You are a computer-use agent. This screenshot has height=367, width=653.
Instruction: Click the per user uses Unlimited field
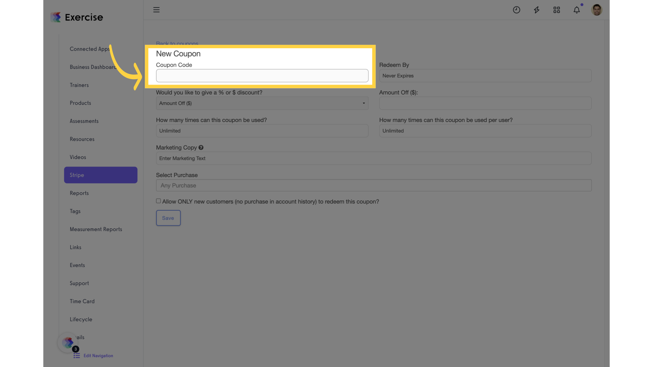click(x=485, y=131)
